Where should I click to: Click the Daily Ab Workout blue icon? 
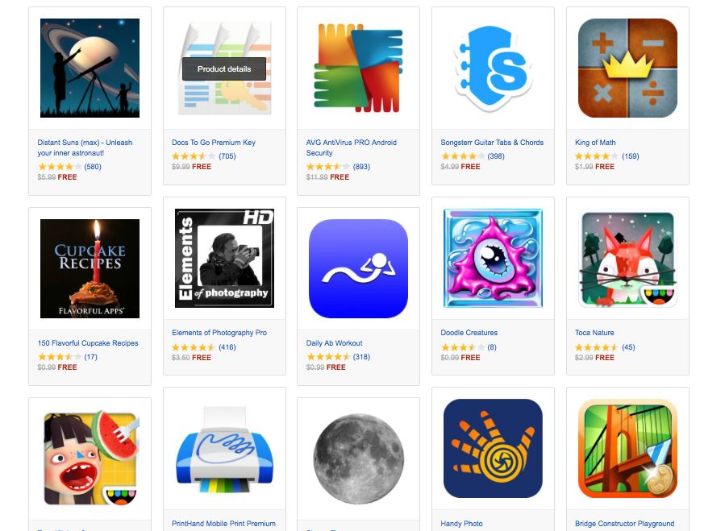pos(358,268)
